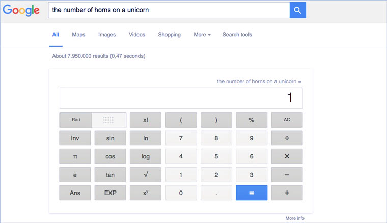Switch to the Images tab
The image size is (387, 223).
pos(107,35)
